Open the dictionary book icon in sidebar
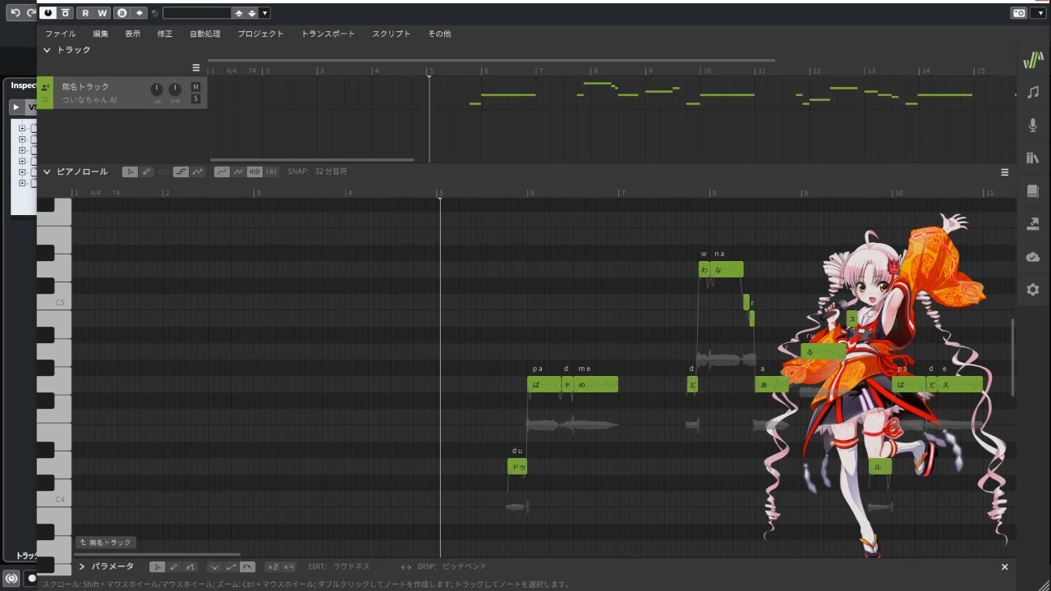Viewport: 1051px width, 591px height. pos(1033,191)
